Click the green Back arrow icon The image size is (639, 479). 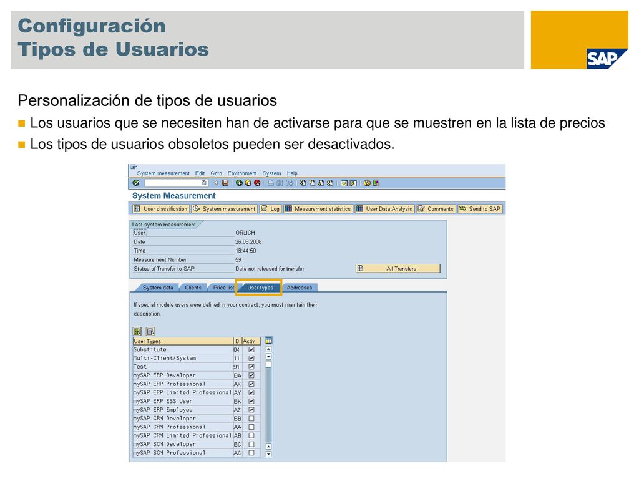pos(239,183)
